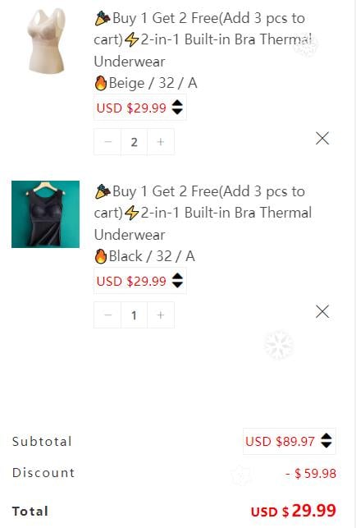Click the lightning bolt icon on second item

click(131, 213)
